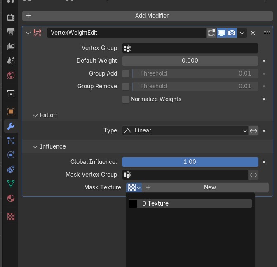The image size is (277, 267).
Task: Enable the Group Add checkbox
Action: pyautogui.click(x=126, y=74)
